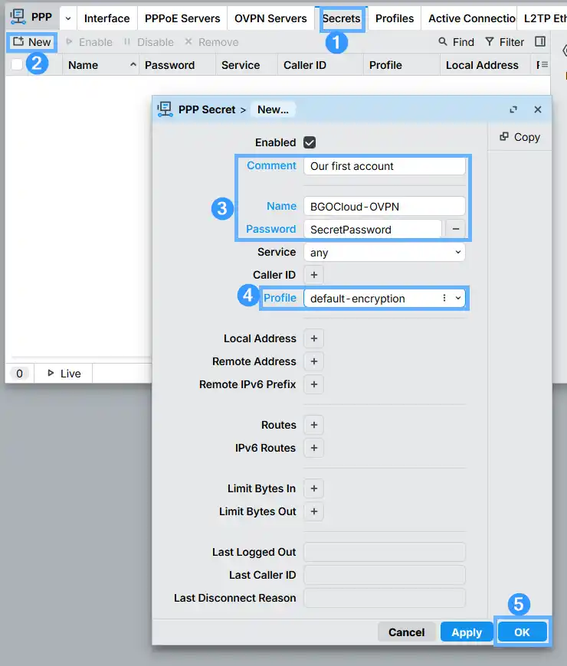Image resolution: width=567 pixels, height=666 pixels.
Task: Click the PPP Secret breadcrumb label
Action: (207, 109)
